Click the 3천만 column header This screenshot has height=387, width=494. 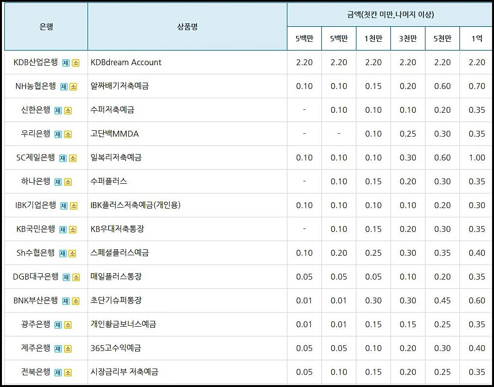coord(408,38)
